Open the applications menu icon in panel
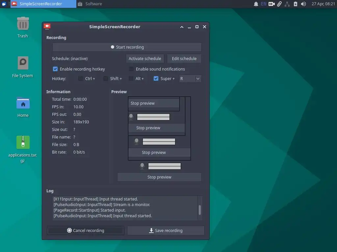337x252 pixels. pos(4,4)
